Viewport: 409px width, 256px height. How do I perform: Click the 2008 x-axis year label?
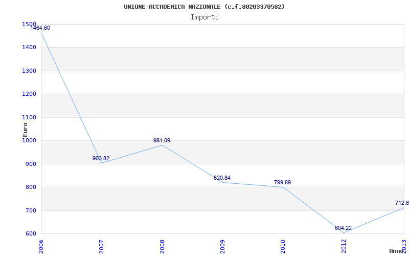[x=162, y=247]
